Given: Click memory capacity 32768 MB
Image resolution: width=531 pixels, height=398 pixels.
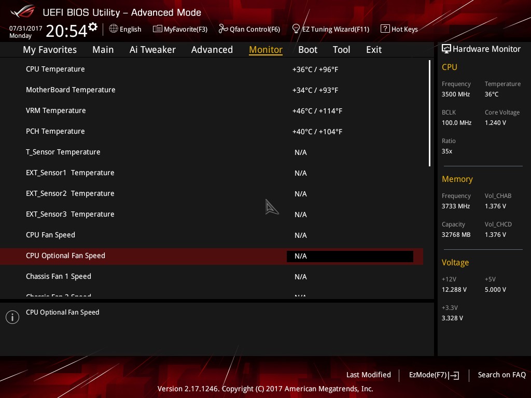Looking at the screenshot, I should point(456,235).
